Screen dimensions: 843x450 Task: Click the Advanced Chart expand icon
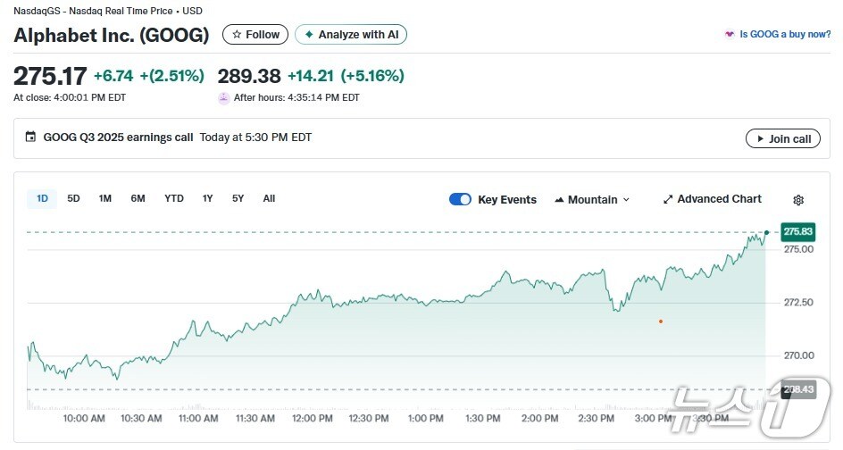668,199
